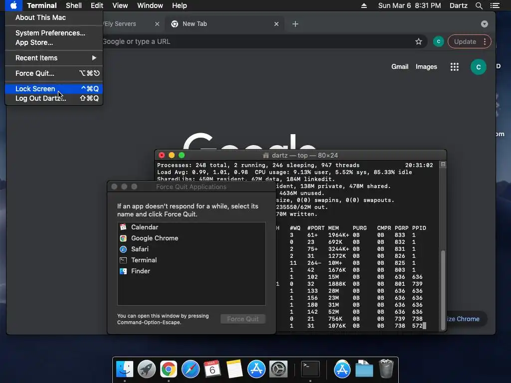
Task: Open the Apple menu icon
Action: tap(13, 5)
